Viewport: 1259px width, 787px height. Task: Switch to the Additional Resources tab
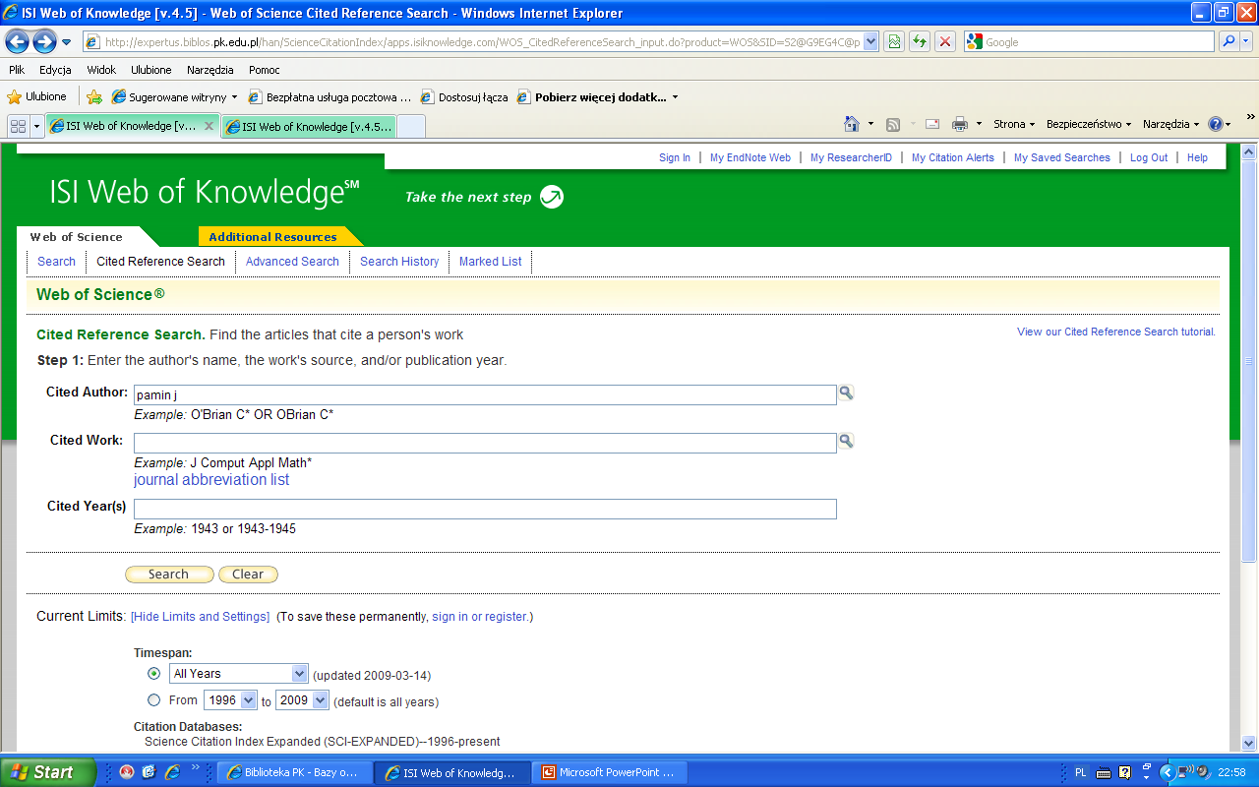click(x=272, y=237)
